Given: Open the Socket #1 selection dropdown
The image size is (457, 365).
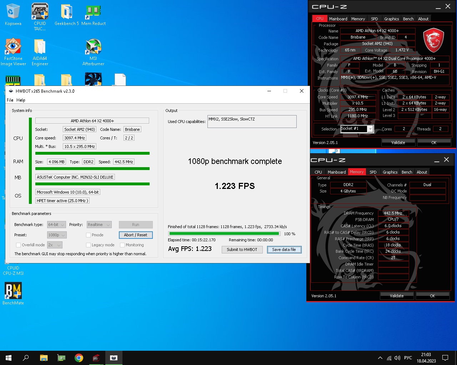Looking at the screenshot, I should pyautogui.click(x=357, y=129).
